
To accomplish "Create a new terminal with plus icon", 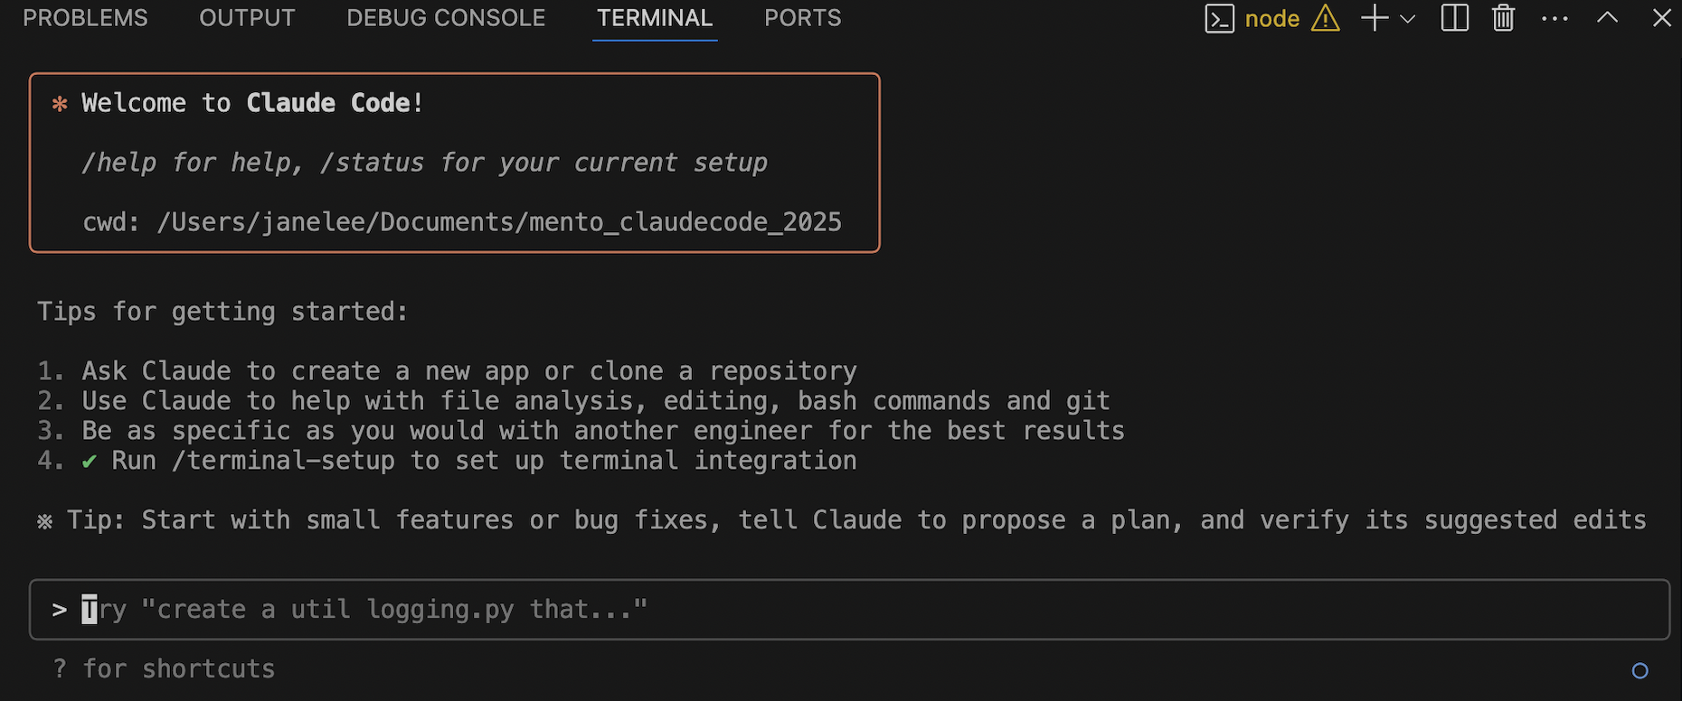I will 1375,18.
